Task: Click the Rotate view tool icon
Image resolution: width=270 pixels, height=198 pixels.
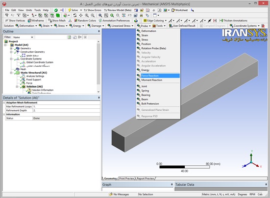Action: click(75, 16)
